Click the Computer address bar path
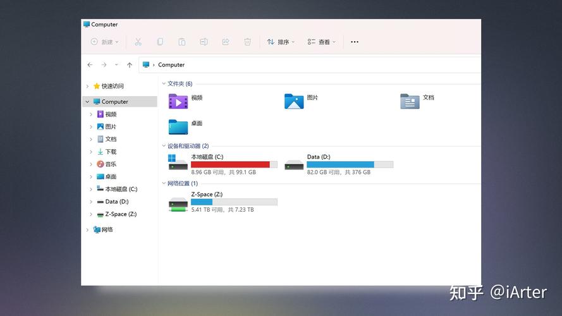The width and height of the screenshot is (562, 316). 171,64
